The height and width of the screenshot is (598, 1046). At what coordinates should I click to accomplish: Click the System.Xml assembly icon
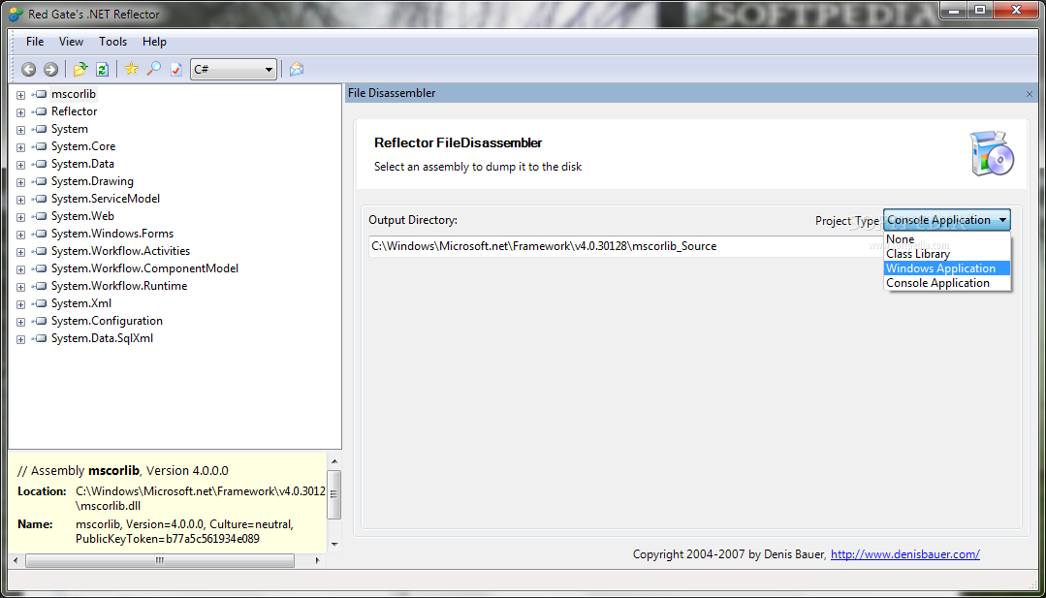tap(40, 303)
